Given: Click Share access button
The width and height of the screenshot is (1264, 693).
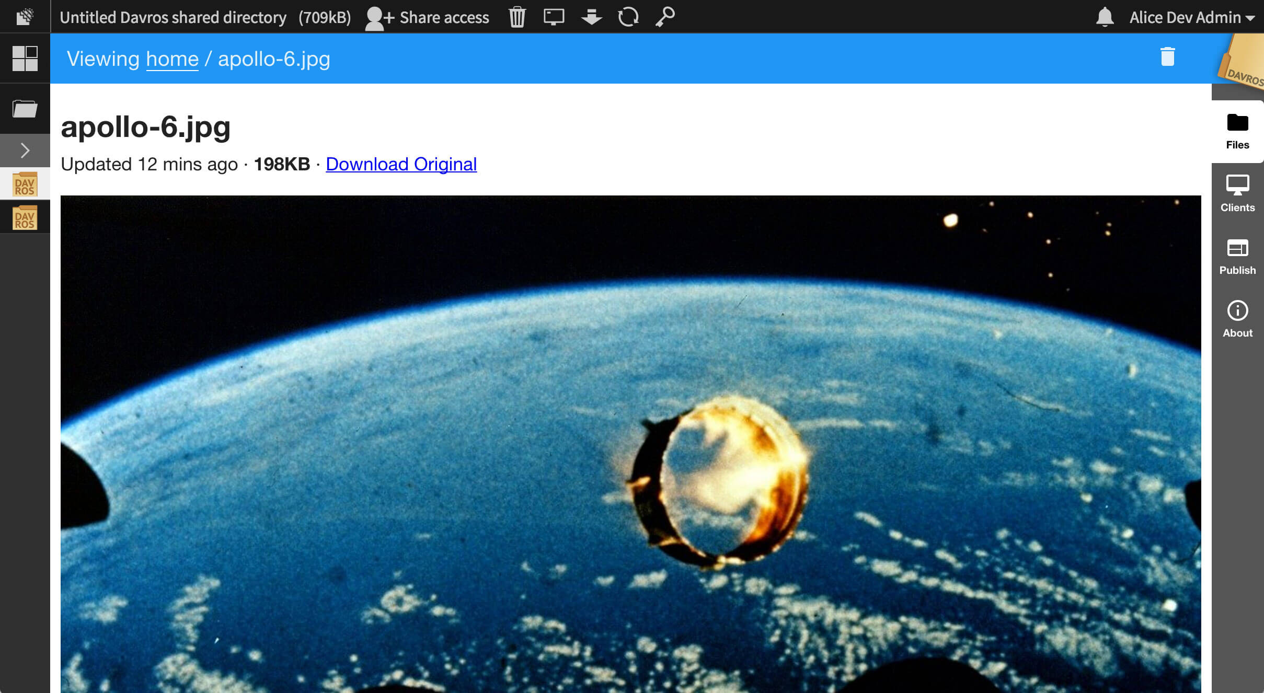Looking at the screenshot, I should (x=427, y=17).
